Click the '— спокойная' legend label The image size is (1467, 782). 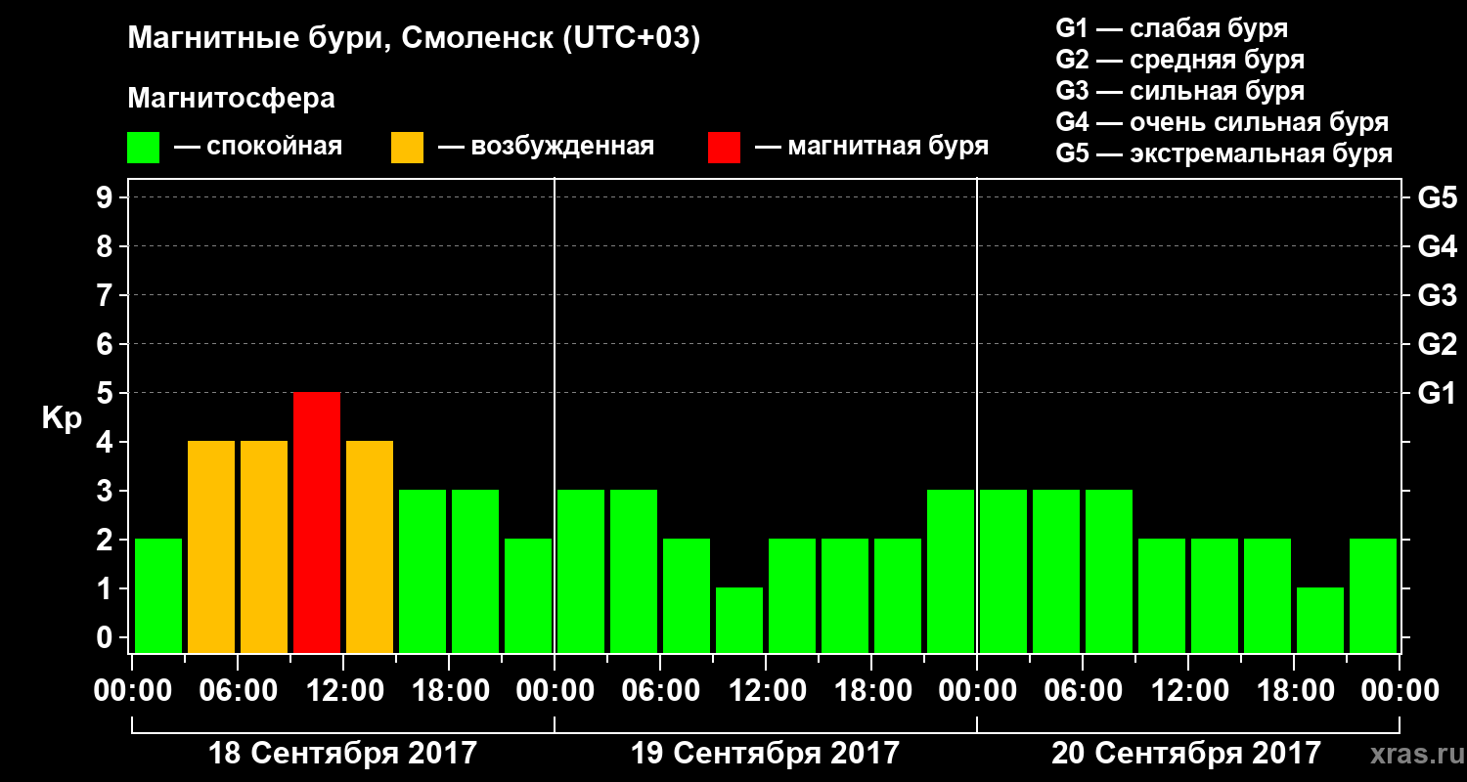(x=258, y=148)
